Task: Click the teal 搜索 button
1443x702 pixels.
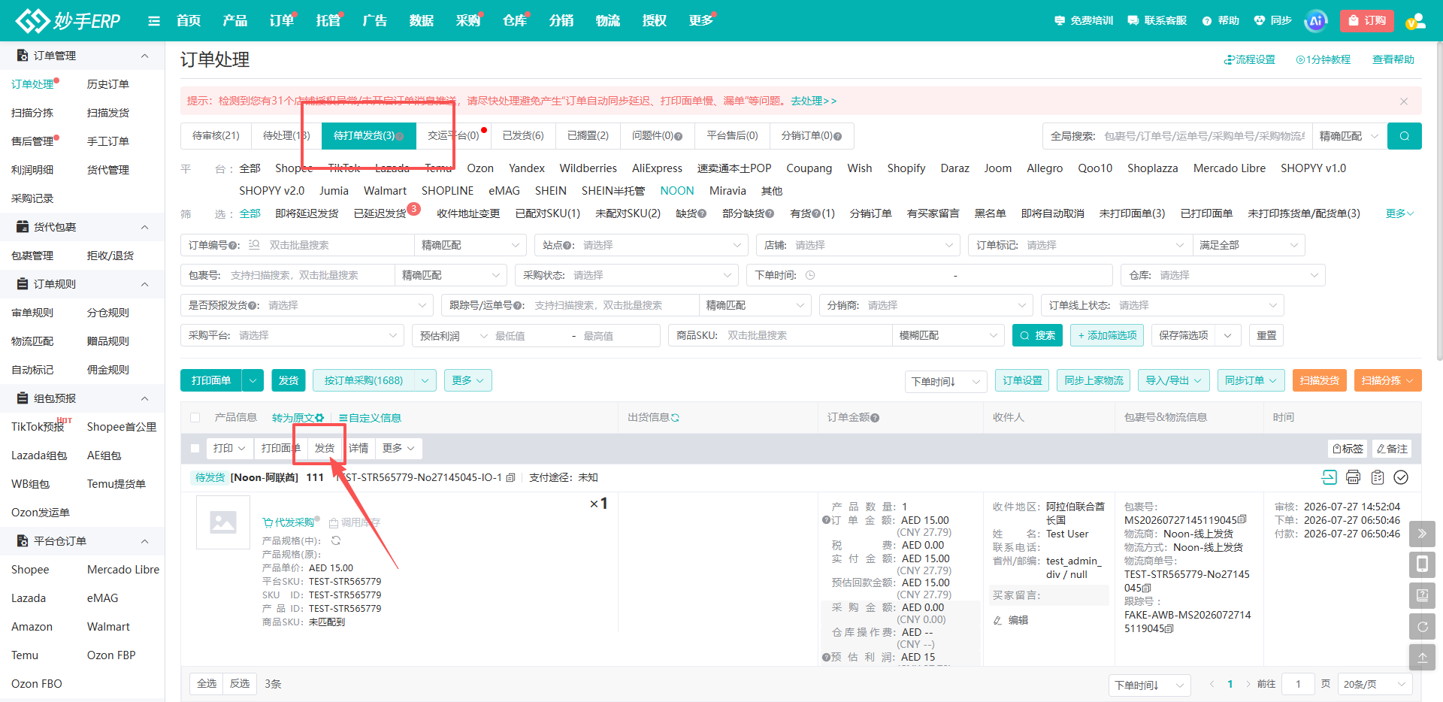Action: 1037,335
